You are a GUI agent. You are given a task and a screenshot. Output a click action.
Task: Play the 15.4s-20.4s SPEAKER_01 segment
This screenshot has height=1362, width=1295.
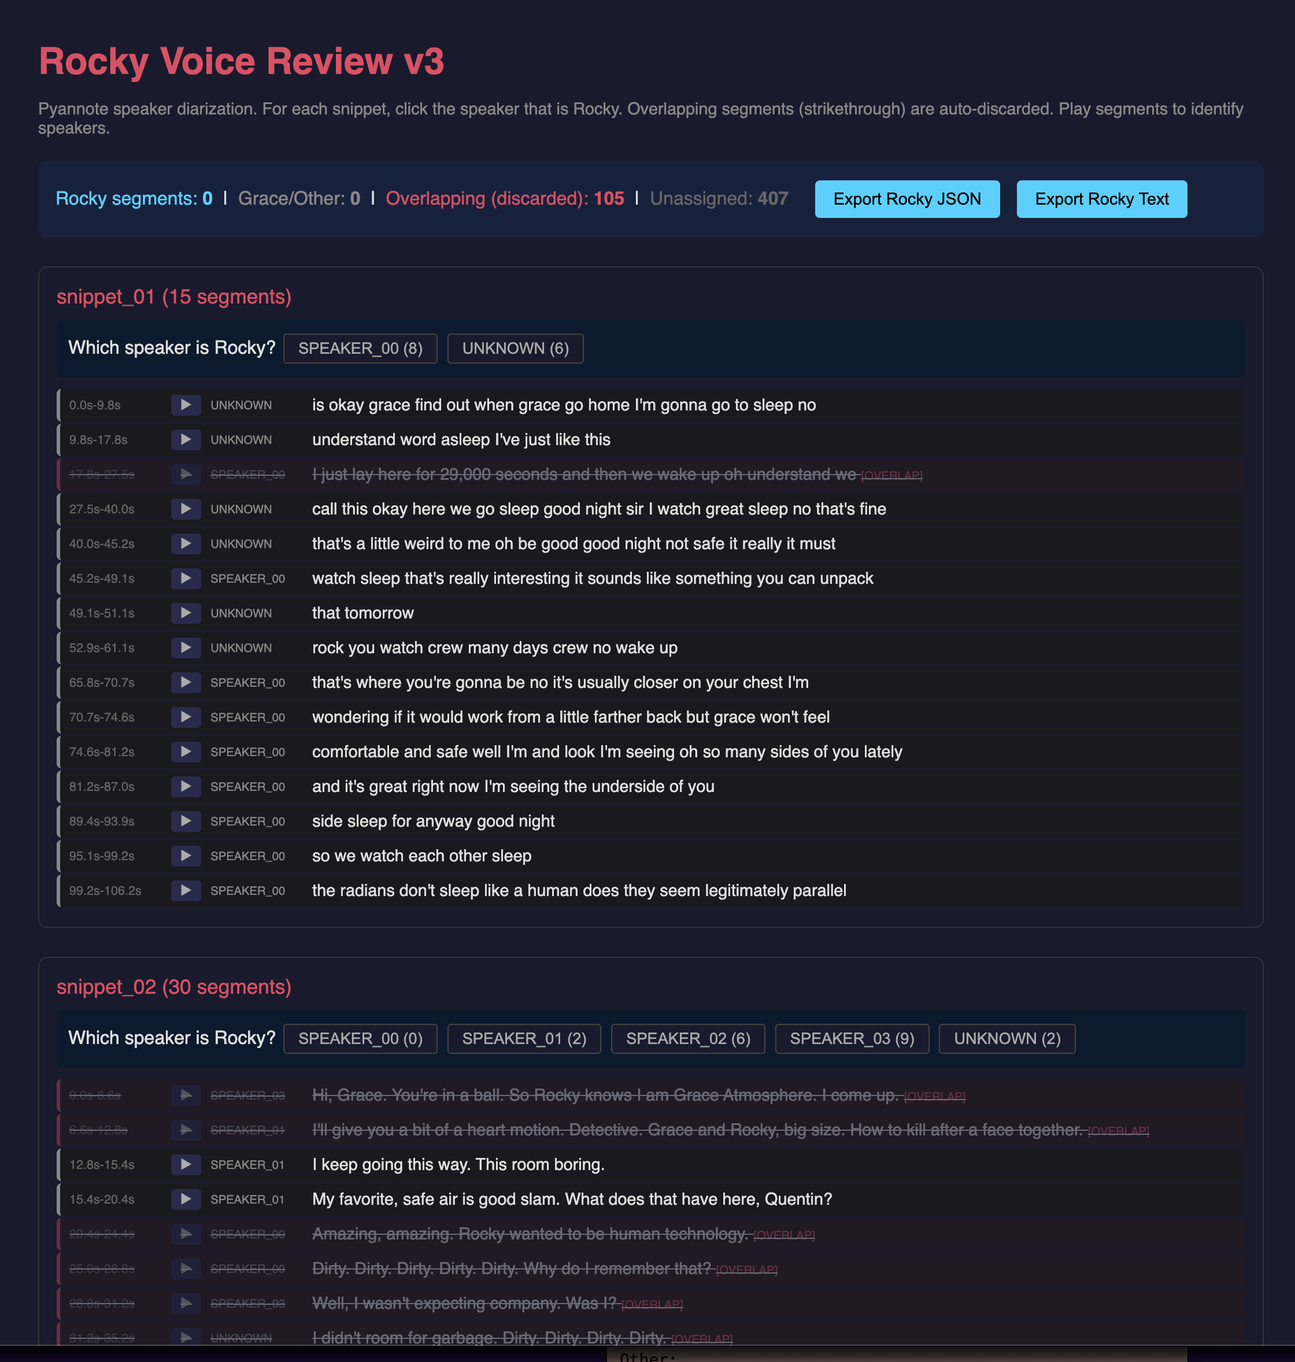[186, 1199]
